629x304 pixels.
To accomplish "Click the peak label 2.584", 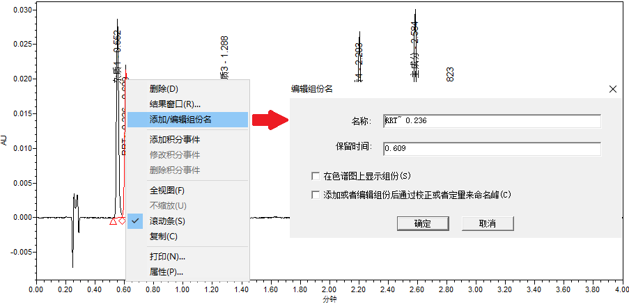I will 414,33.
